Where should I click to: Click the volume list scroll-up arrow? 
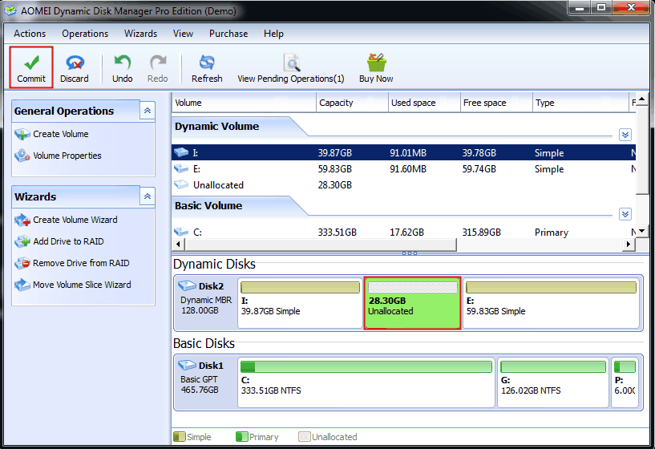point(642,99)
